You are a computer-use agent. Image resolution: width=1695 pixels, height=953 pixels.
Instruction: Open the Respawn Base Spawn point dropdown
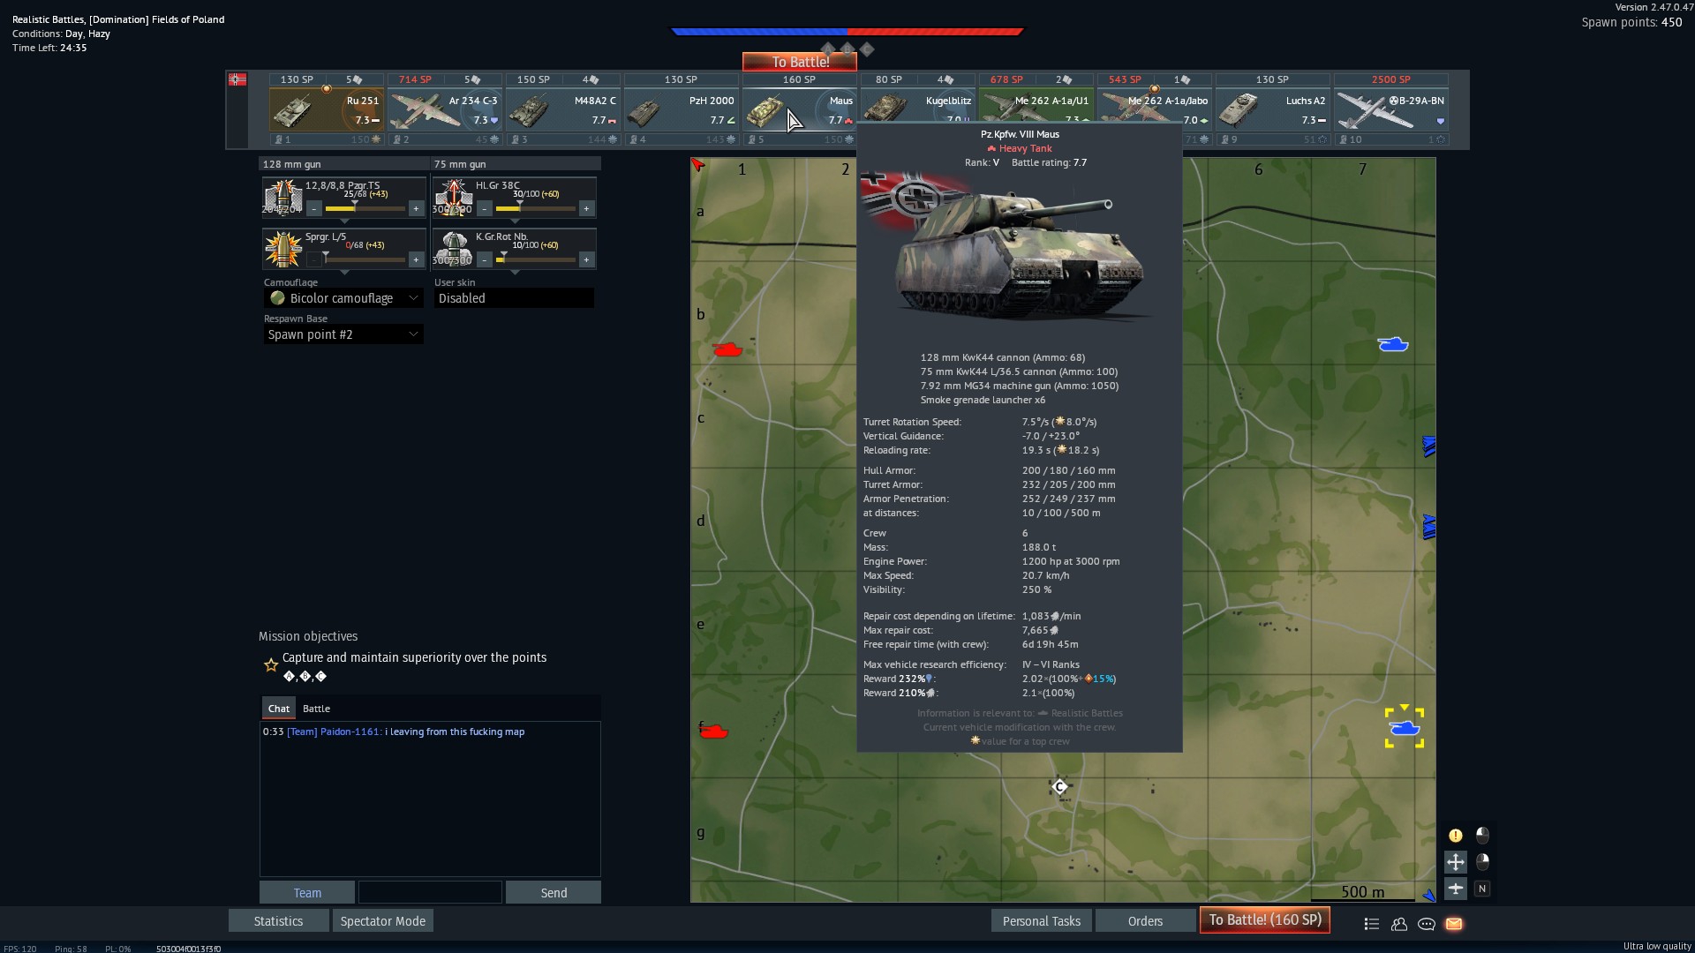(x=343, y=334)
